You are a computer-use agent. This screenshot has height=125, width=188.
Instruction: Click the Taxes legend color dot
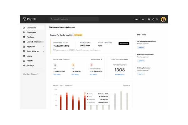click(87, 97)
